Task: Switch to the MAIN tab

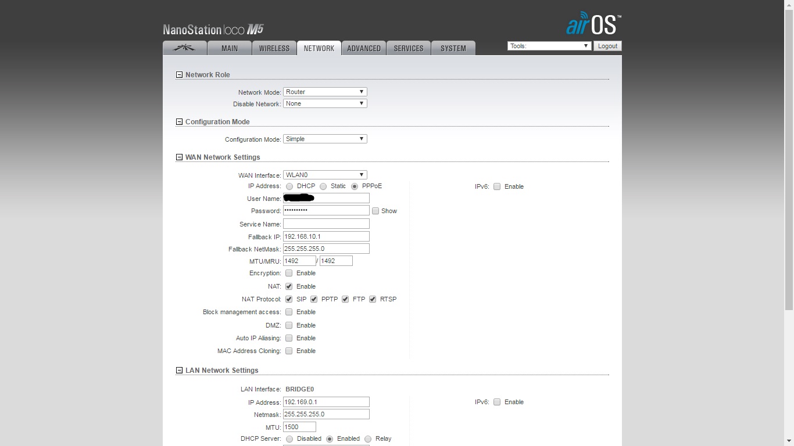Action: (x=230, y=48)
